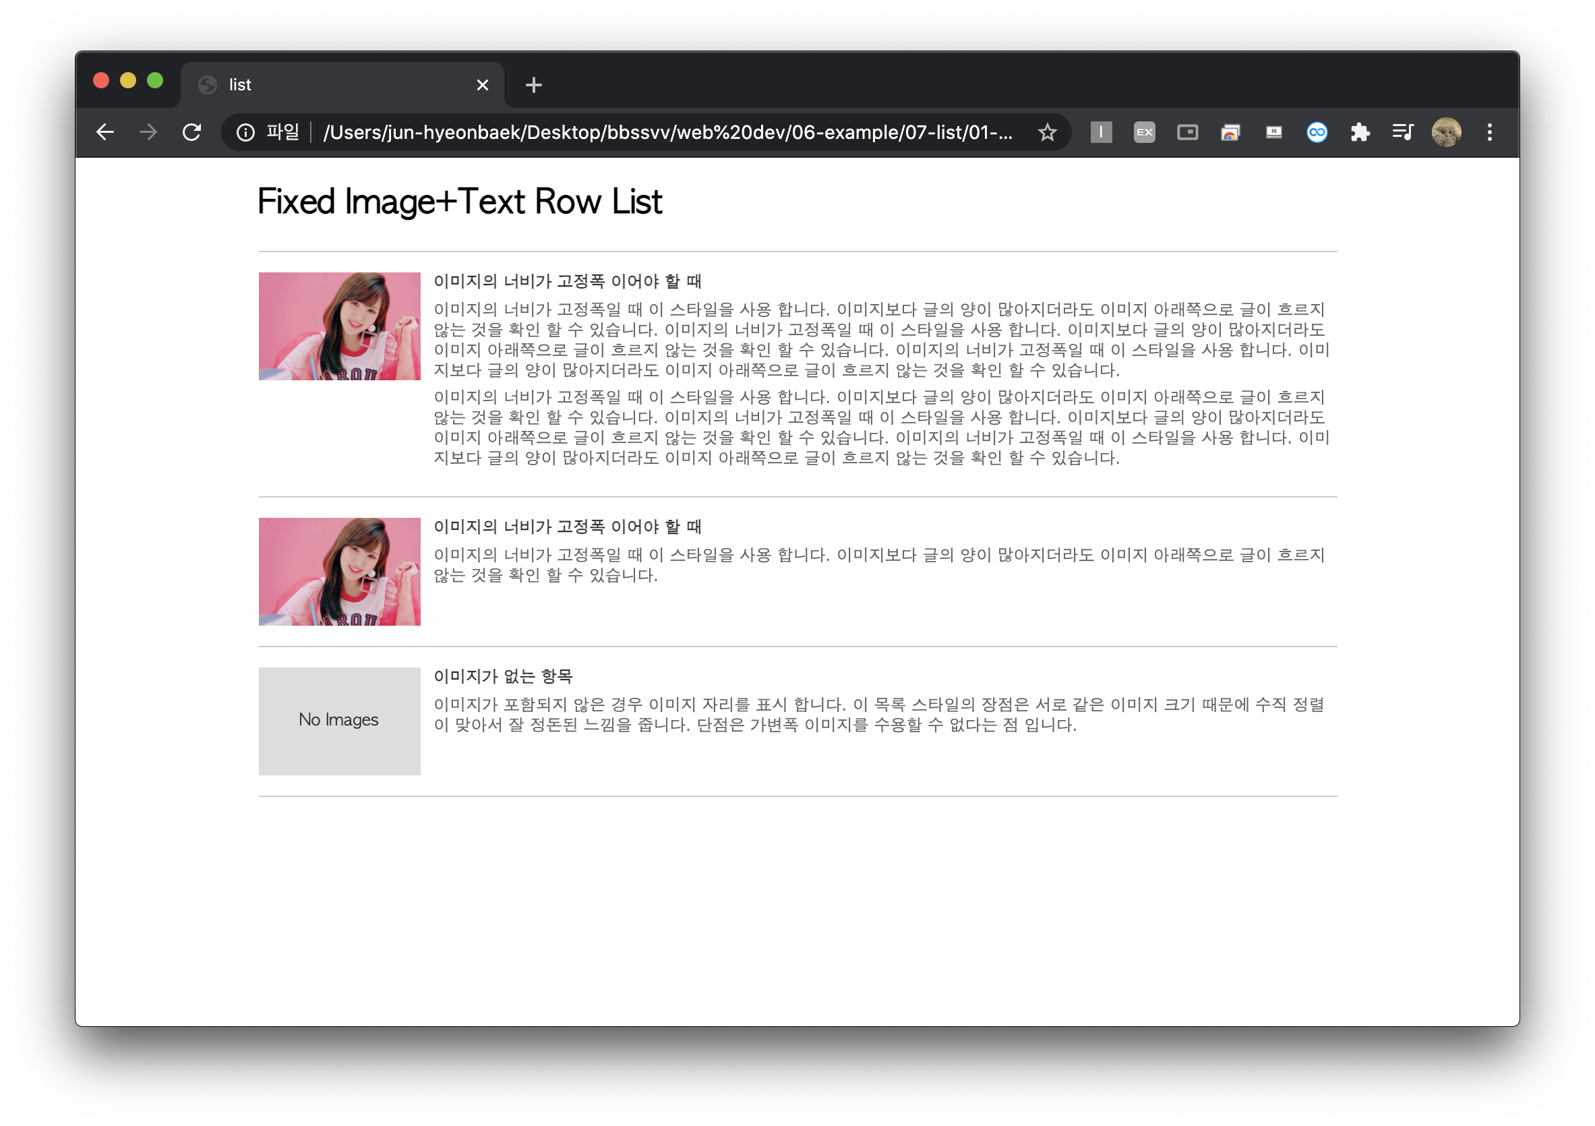This screenshot has height=1126, width=1595.
Task: Click the browser back arrow
Action: [x=105, y=132]
